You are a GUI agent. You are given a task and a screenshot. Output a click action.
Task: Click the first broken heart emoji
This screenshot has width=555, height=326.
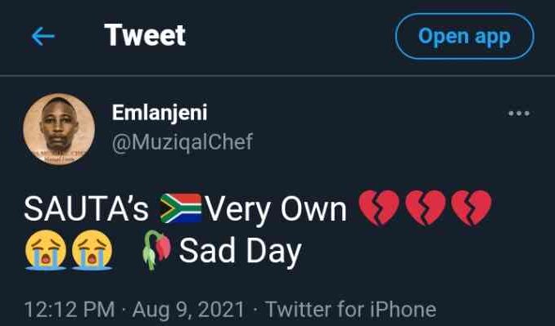tap(379, 208)
